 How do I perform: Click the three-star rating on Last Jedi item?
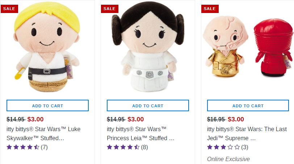(x=223, y=147)
